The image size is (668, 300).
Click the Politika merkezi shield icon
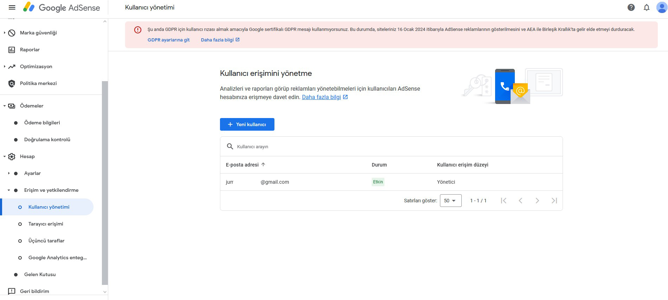12,83
